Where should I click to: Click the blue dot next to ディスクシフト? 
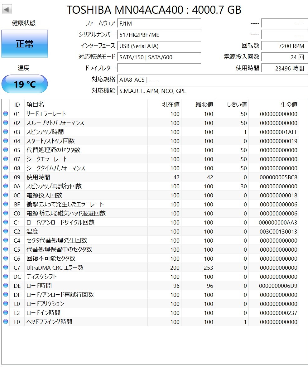coord(5,276)
